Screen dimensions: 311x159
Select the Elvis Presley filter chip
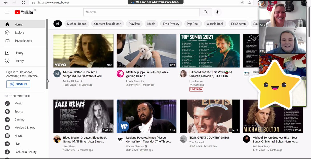(x=171, y=24)
